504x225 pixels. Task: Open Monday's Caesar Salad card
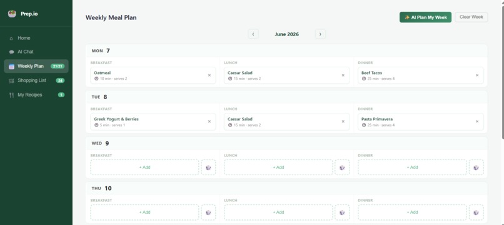pyautogui.click(x=287, y=75)
